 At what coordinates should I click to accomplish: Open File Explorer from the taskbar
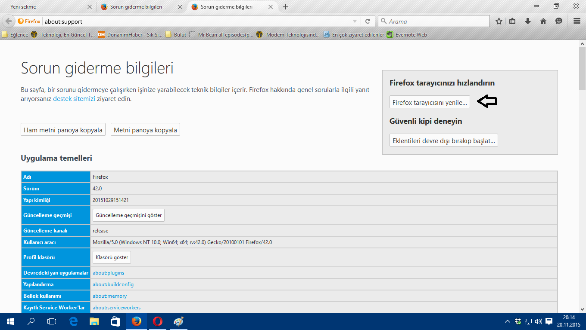click(94, 321)
